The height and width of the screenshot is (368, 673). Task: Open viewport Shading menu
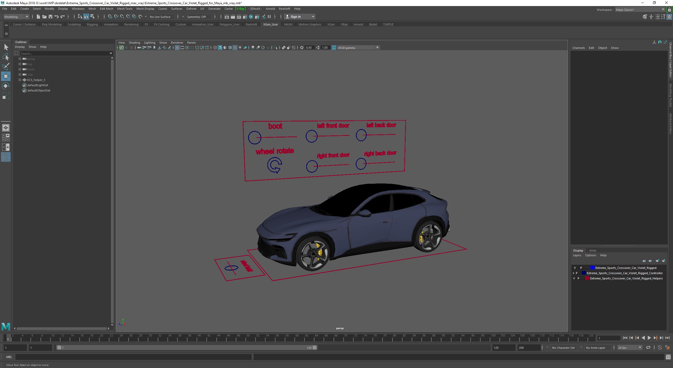(134, 43)
